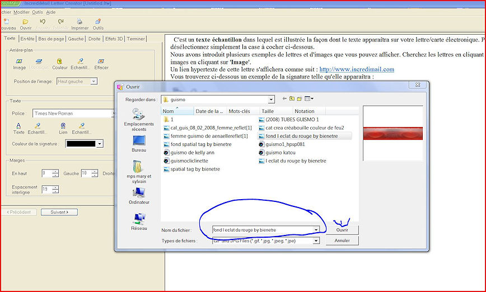The height and width of the screenshot is (292, 486).
Task: Open the views menu icon in the dialog
Action: coord(309,98)
